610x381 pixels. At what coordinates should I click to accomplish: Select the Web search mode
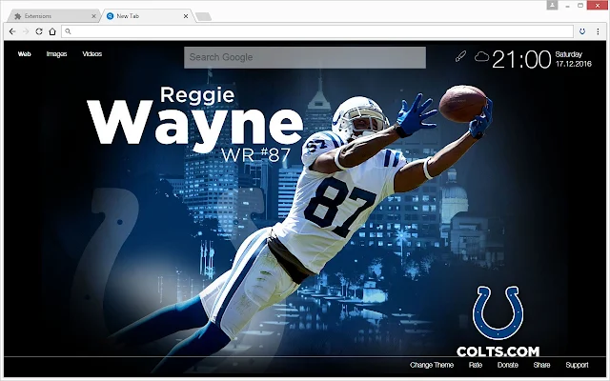[x=24, y=54]
